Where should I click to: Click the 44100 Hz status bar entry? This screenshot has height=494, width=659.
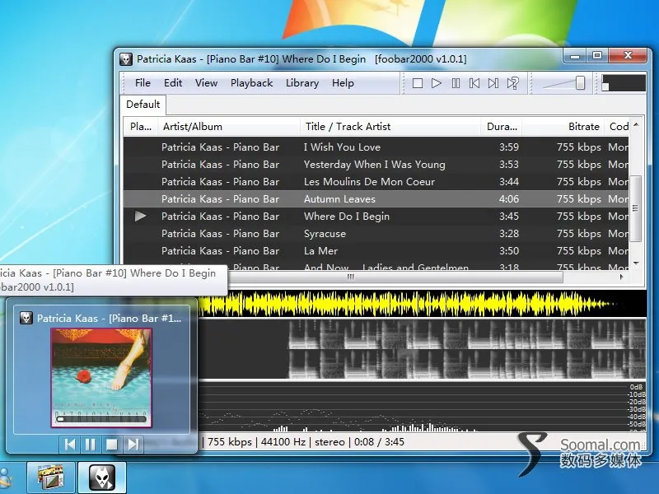pos(283,442)
